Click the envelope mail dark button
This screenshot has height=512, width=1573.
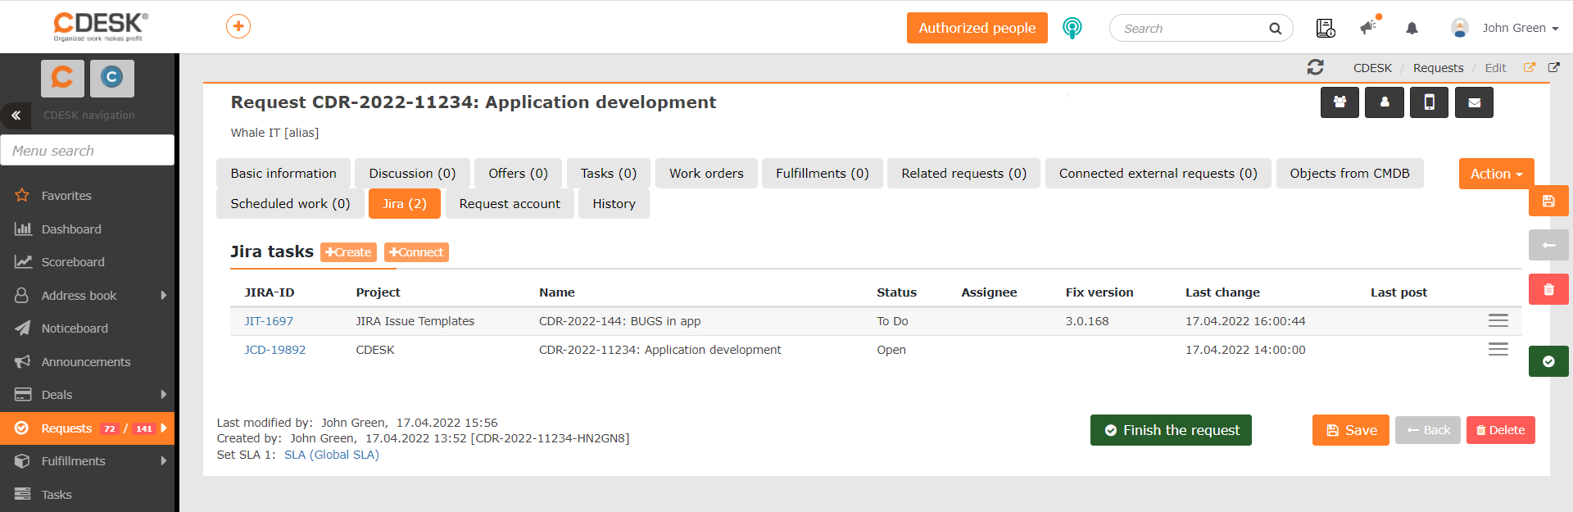click(1474, 102)
